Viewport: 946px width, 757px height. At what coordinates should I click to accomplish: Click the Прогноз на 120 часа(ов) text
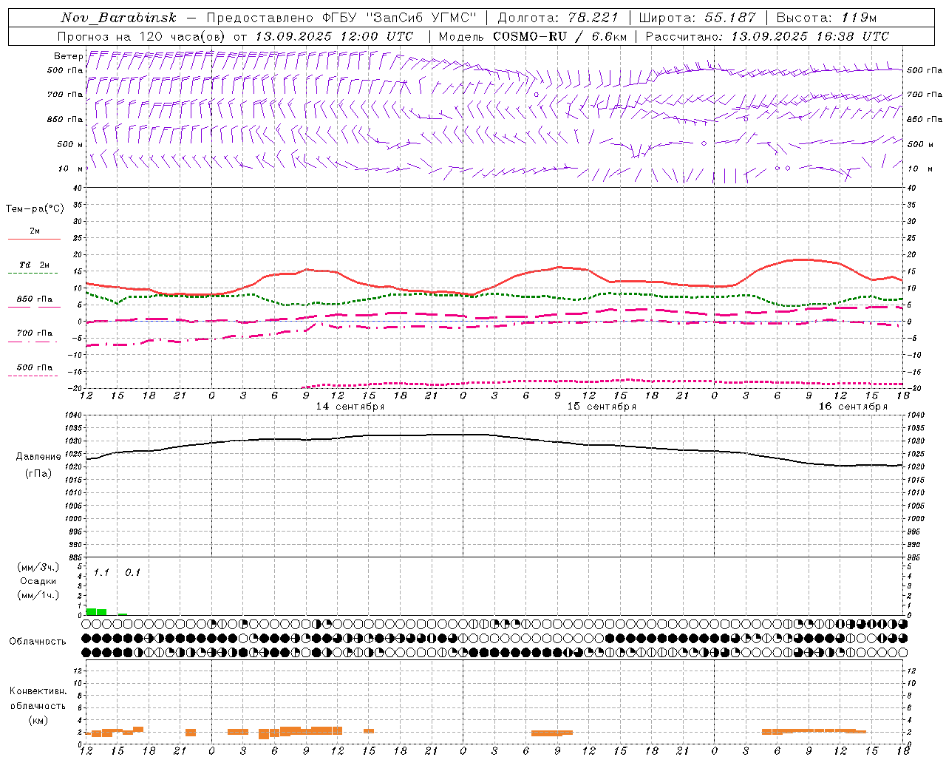[143, 36]
